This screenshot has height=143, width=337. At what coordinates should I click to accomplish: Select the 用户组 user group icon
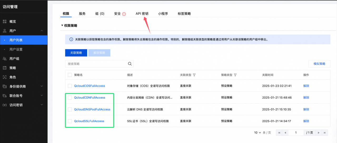pos(4,58)
